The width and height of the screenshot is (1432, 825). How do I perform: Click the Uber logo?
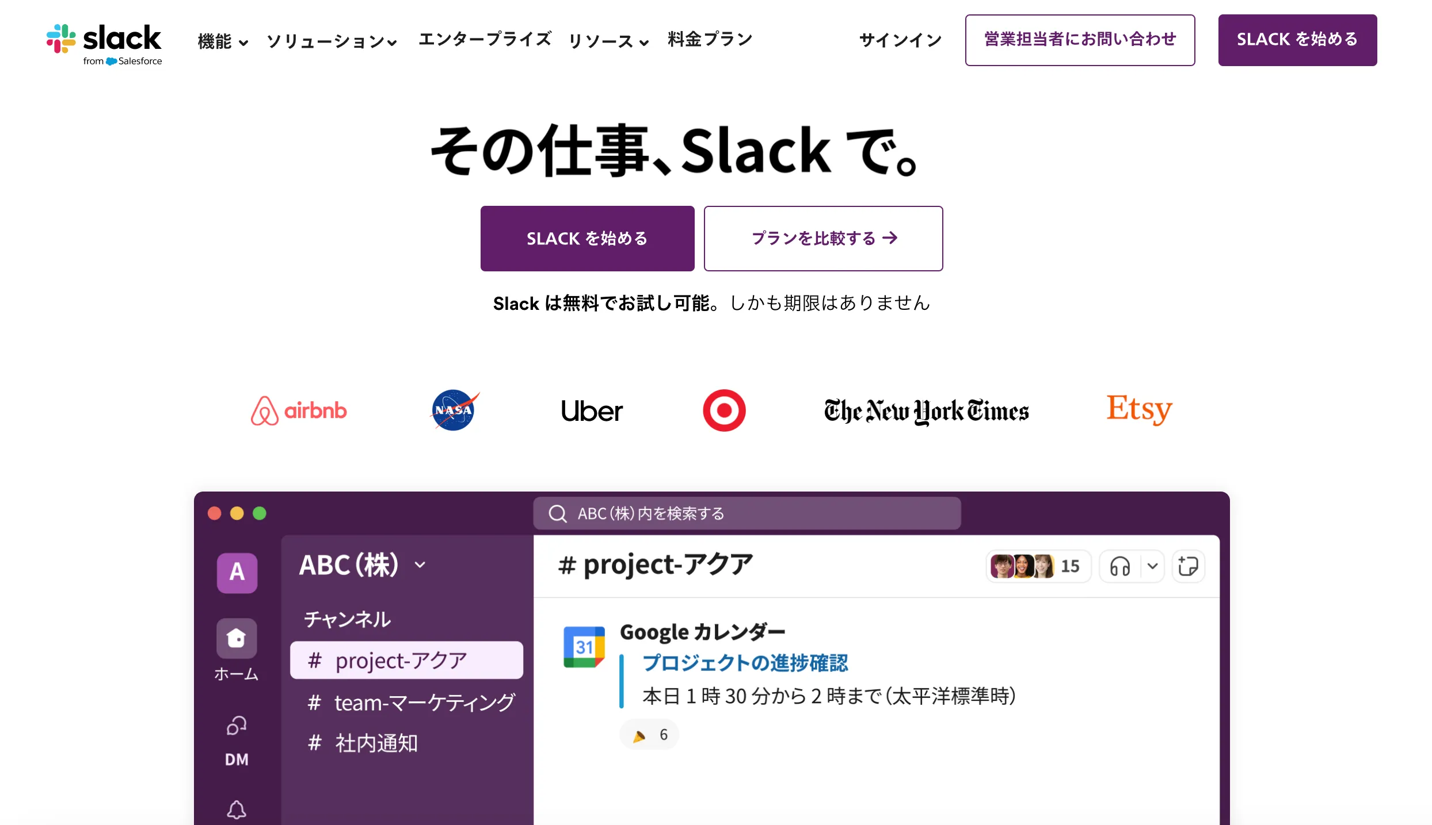click(592, 411)
